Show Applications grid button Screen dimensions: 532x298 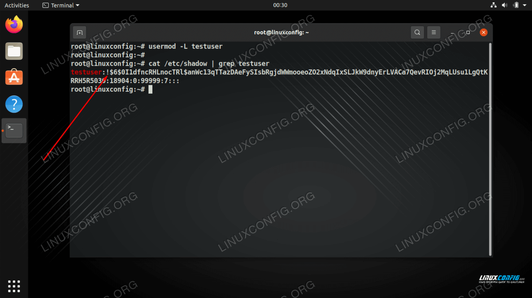click(14, 286)
